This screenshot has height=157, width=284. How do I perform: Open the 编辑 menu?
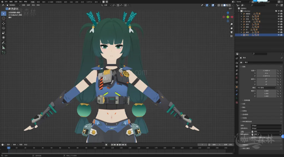tap(11, 2)
